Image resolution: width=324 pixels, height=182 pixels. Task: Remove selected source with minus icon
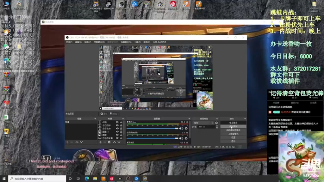point(105,142)
